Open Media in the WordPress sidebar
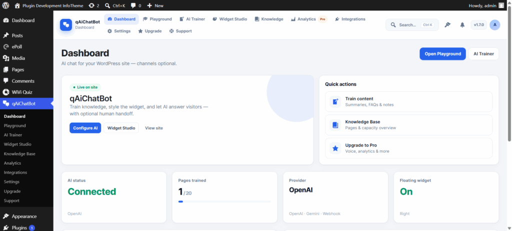512x231 pixels. (x=26, y=58)
